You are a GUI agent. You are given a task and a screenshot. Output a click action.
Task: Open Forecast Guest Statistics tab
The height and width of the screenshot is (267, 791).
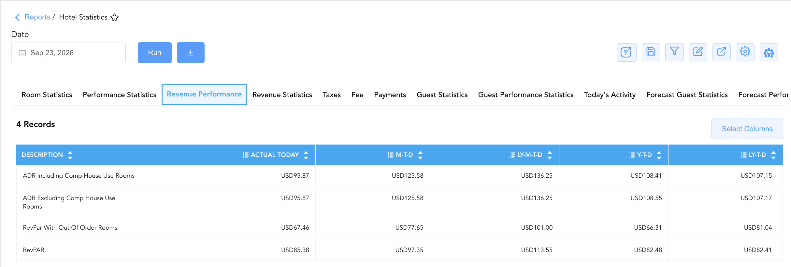[x=687, y=95]
